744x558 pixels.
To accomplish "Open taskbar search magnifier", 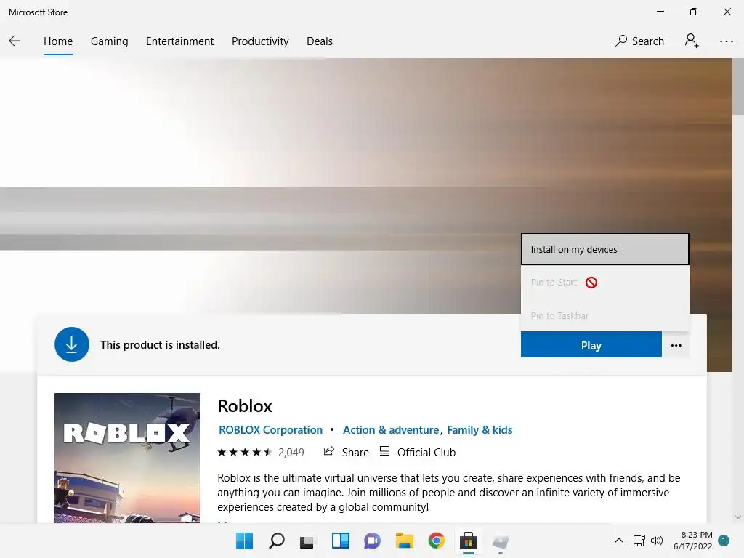I will (276, 541).
